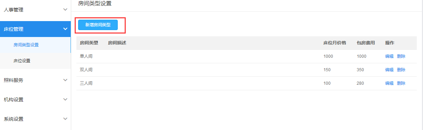Screen dimensions: 423x130
Task: Click the 床位月价格 column header
Action: 335,43
